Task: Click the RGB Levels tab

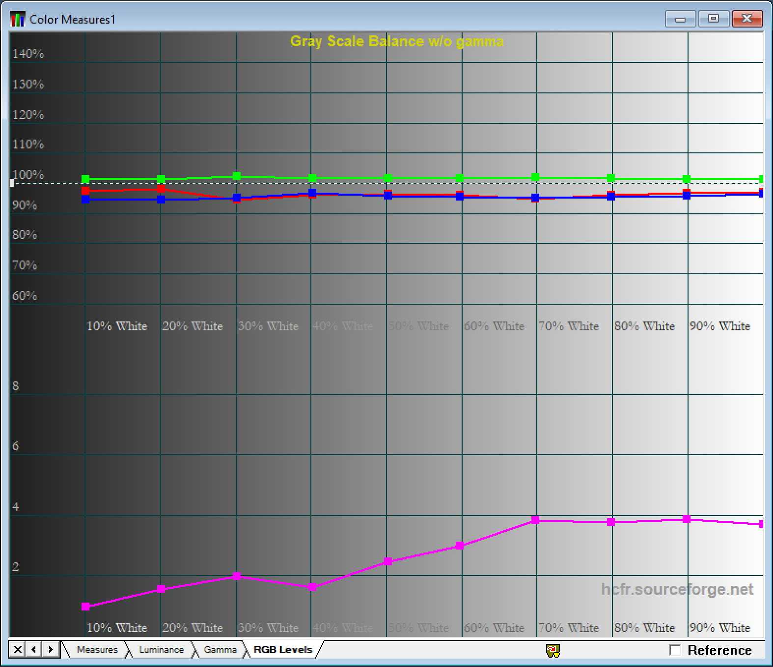Action: [x=283, y=649]
